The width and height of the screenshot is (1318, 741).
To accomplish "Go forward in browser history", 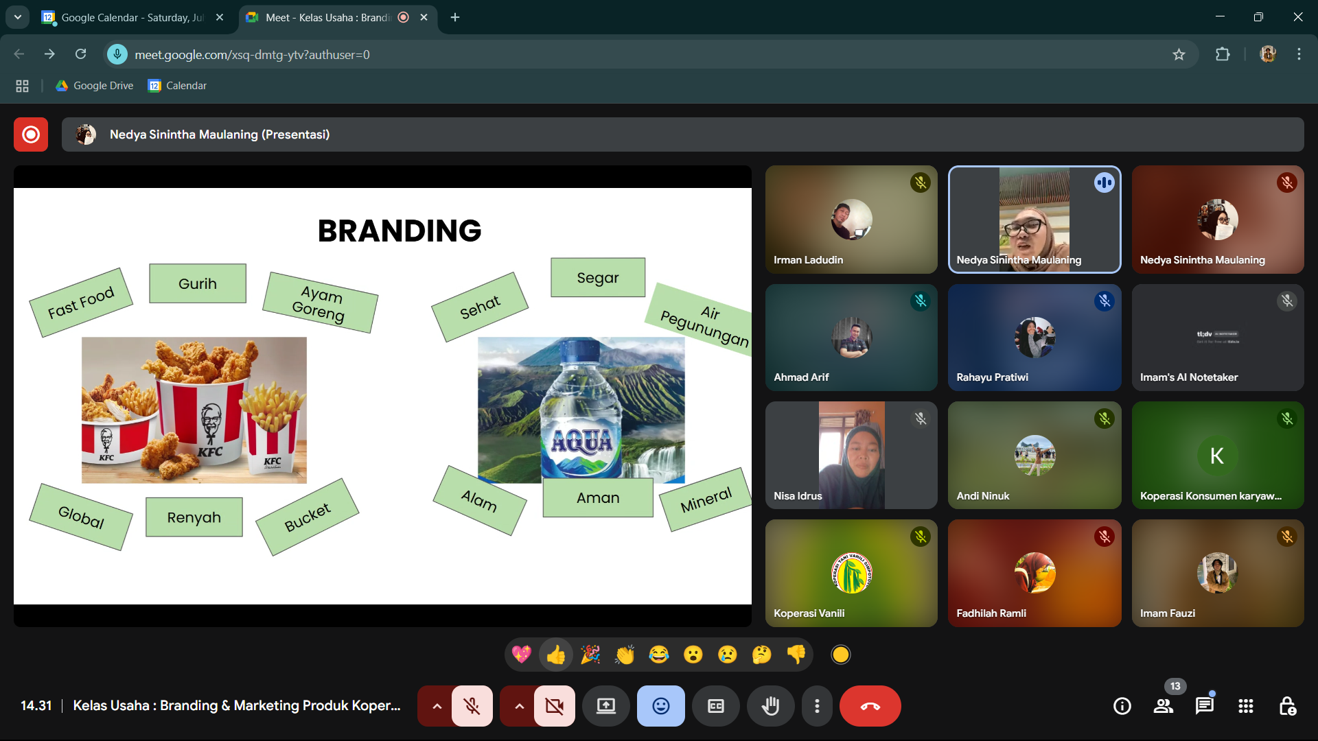I will [x=49, y=54].
